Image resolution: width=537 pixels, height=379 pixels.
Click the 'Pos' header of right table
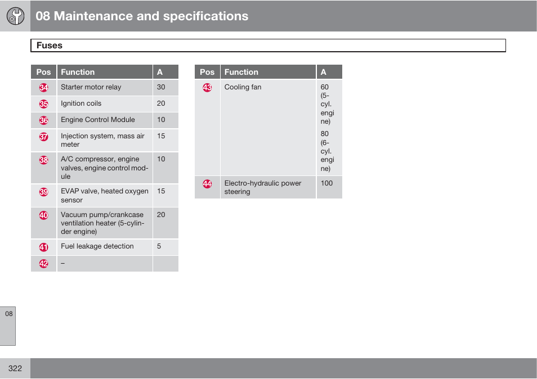(x=207, y=72)
